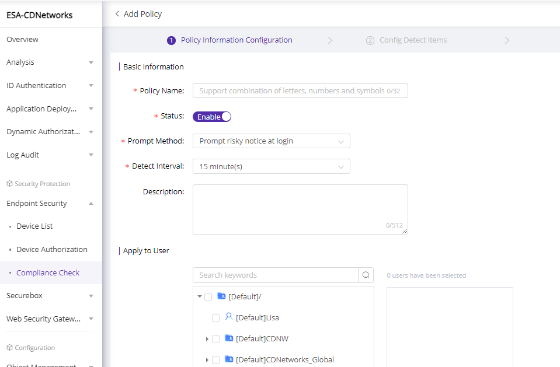Click the Search keywords field
Viewport: 560px width, 367px height.
(x=276, y=275)
